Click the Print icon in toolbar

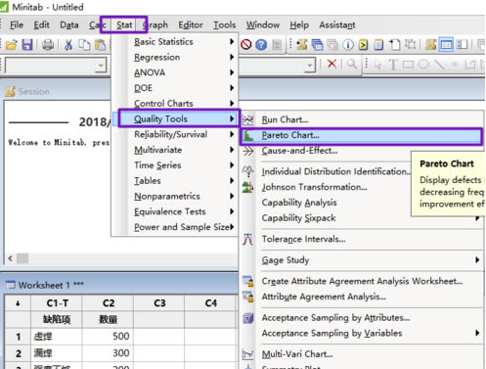coord(48,45)
